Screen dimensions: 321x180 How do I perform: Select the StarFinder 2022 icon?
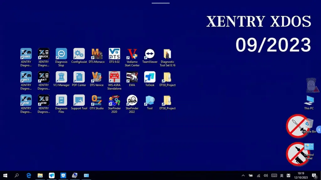click(132, 100)
